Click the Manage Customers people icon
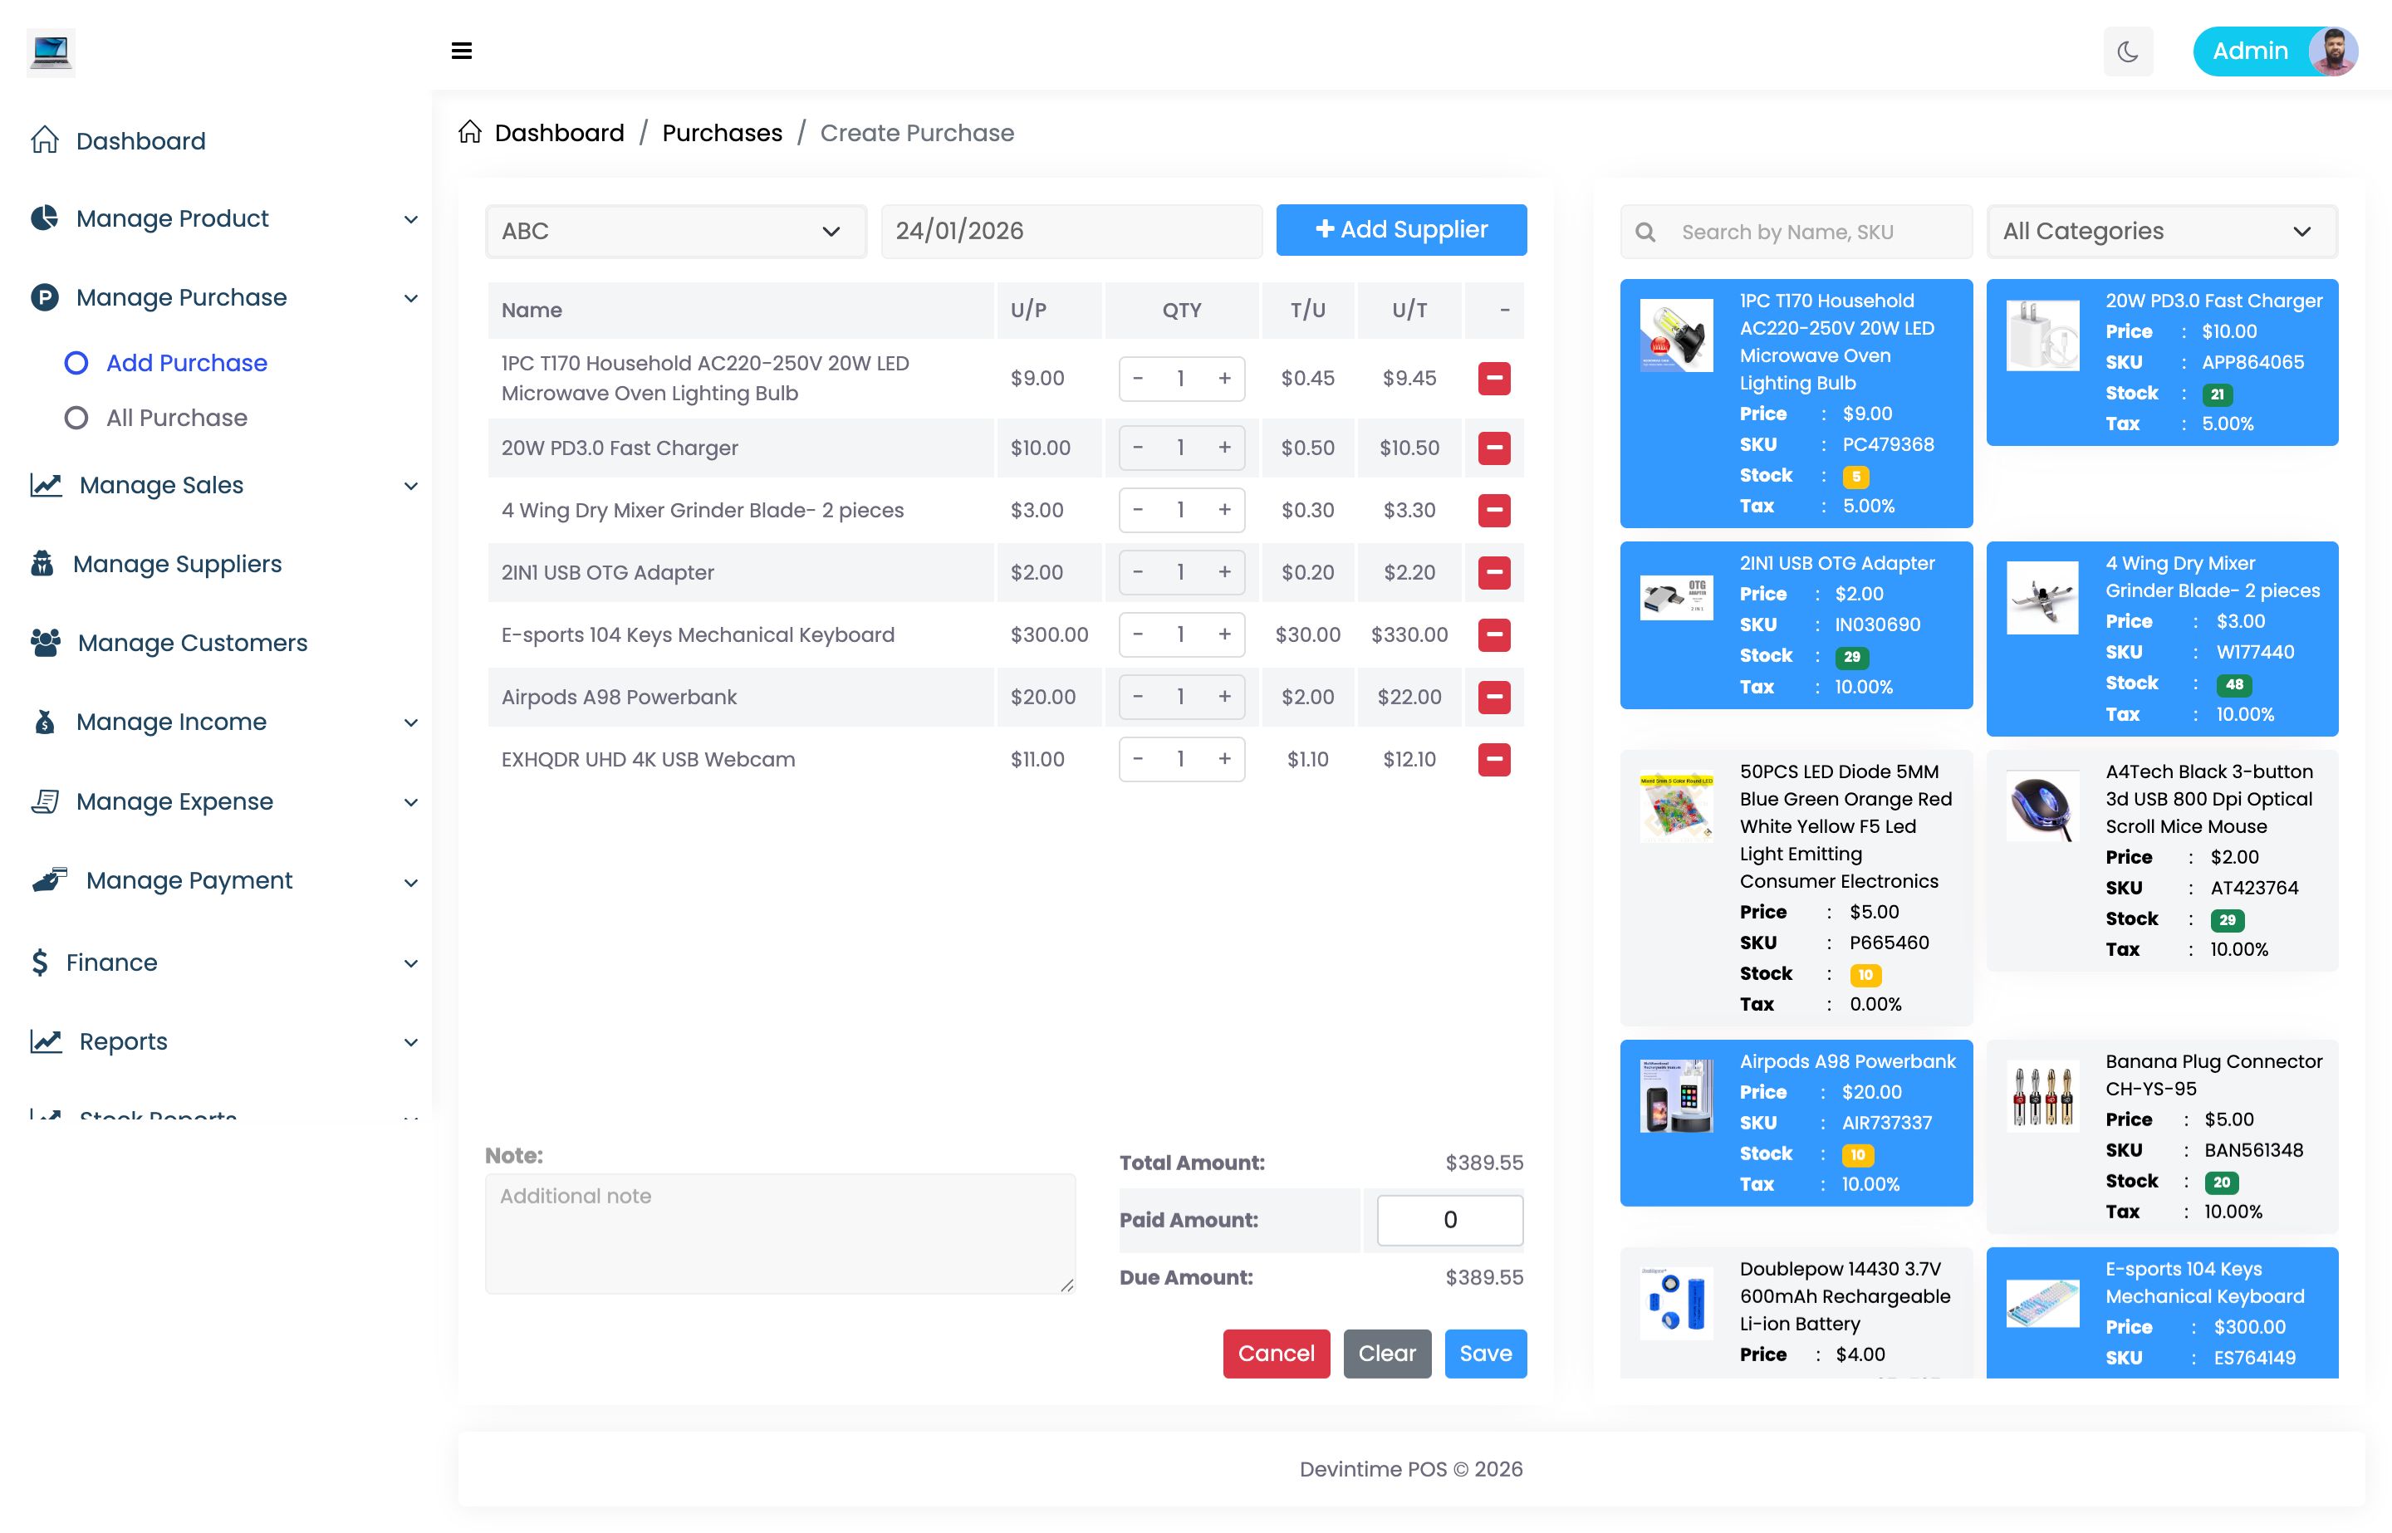 pos(45,643)
